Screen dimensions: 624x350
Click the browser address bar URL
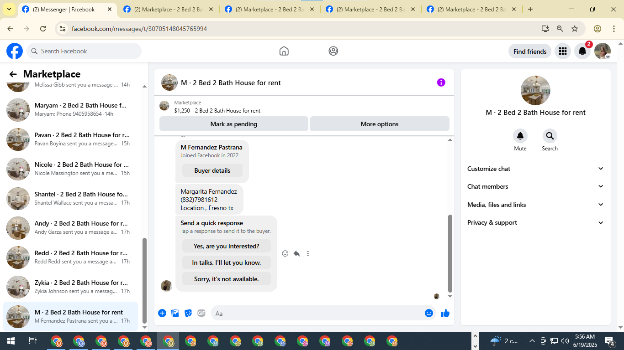click(x=139, y=29)
